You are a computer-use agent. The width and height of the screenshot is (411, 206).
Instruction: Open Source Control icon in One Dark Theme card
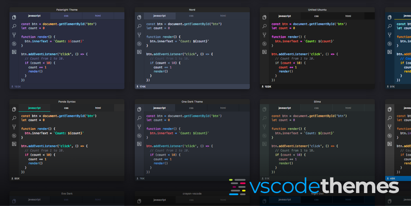point(139,127)
